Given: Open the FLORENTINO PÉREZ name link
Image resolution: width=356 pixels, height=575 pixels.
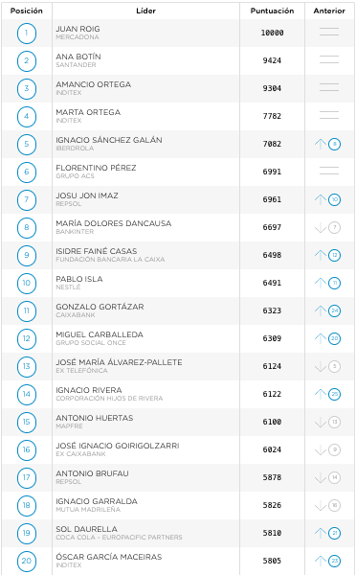Looking at the screenshot, I should click(x=96, y=168).
